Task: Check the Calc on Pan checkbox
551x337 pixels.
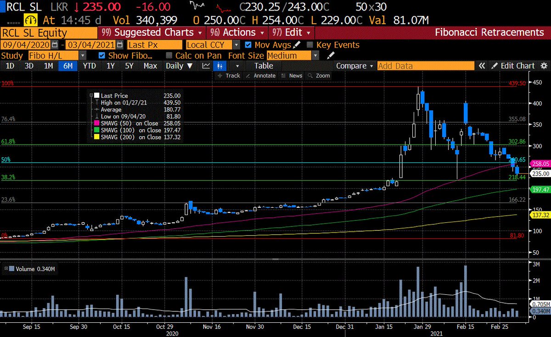Action: pyautogui.click(x=169, y=55)
